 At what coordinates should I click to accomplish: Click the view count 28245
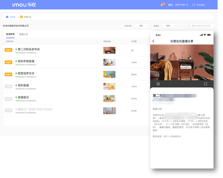click(134, 74)
